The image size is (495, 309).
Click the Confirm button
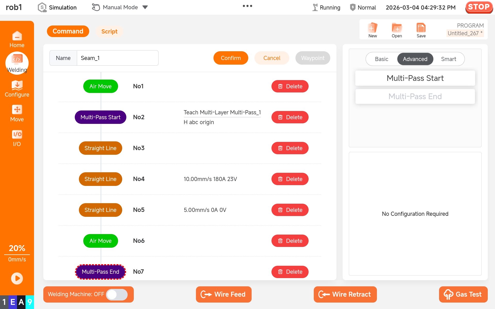coord(230,58)
